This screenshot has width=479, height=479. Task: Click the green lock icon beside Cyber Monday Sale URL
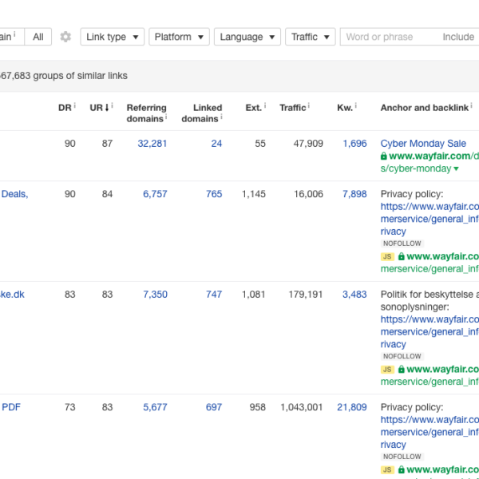(384, 156)
